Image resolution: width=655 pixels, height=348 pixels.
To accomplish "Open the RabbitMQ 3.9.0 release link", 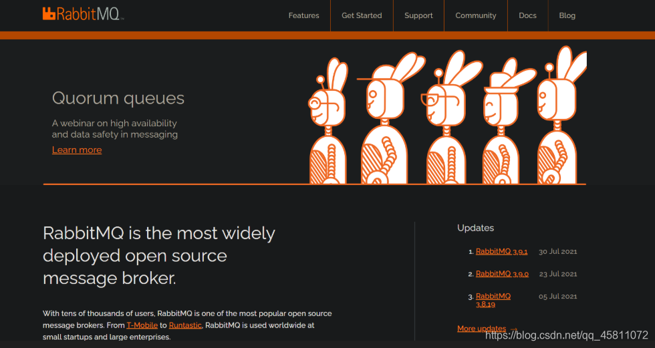I will click(x=502, y=274).
